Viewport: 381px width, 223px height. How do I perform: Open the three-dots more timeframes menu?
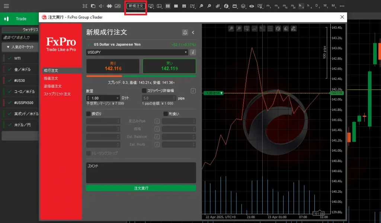(342, 6)
